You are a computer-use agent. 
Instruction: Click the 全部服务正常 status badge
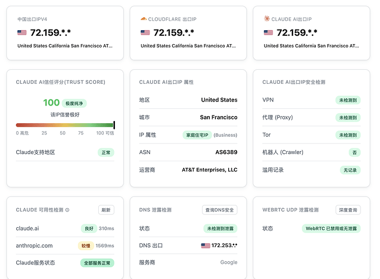click(97, 263)
